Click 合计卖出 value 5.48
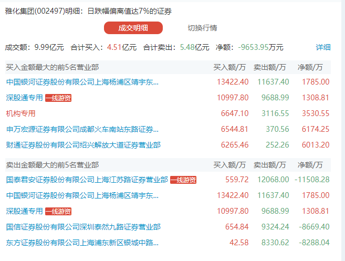The height and width of the screenshot is (261, 345). (x=187, y=47)
